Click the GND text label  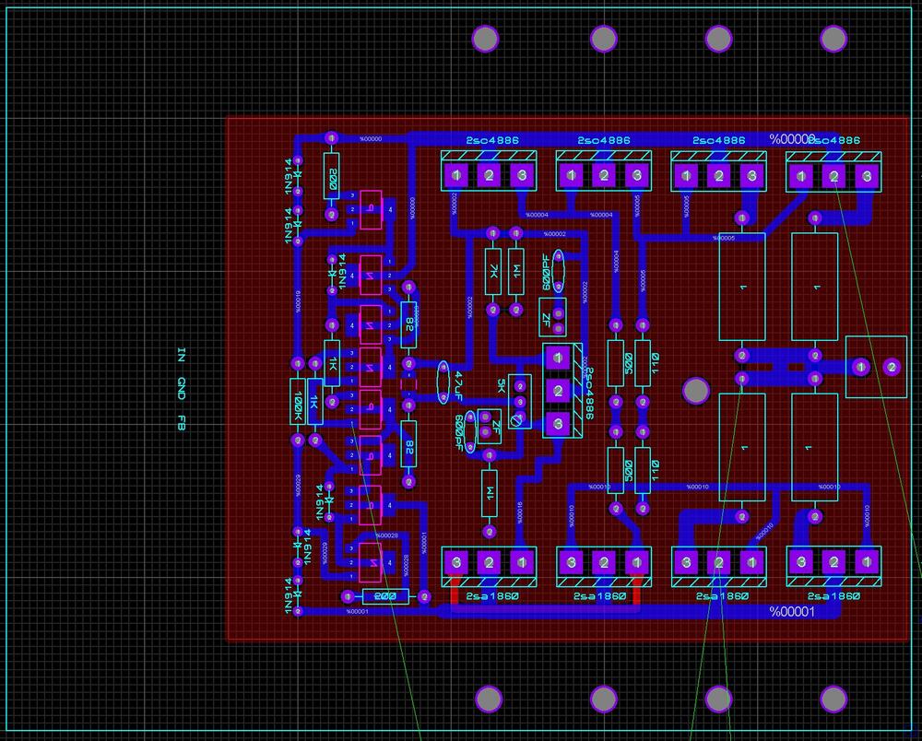[182, 390]
